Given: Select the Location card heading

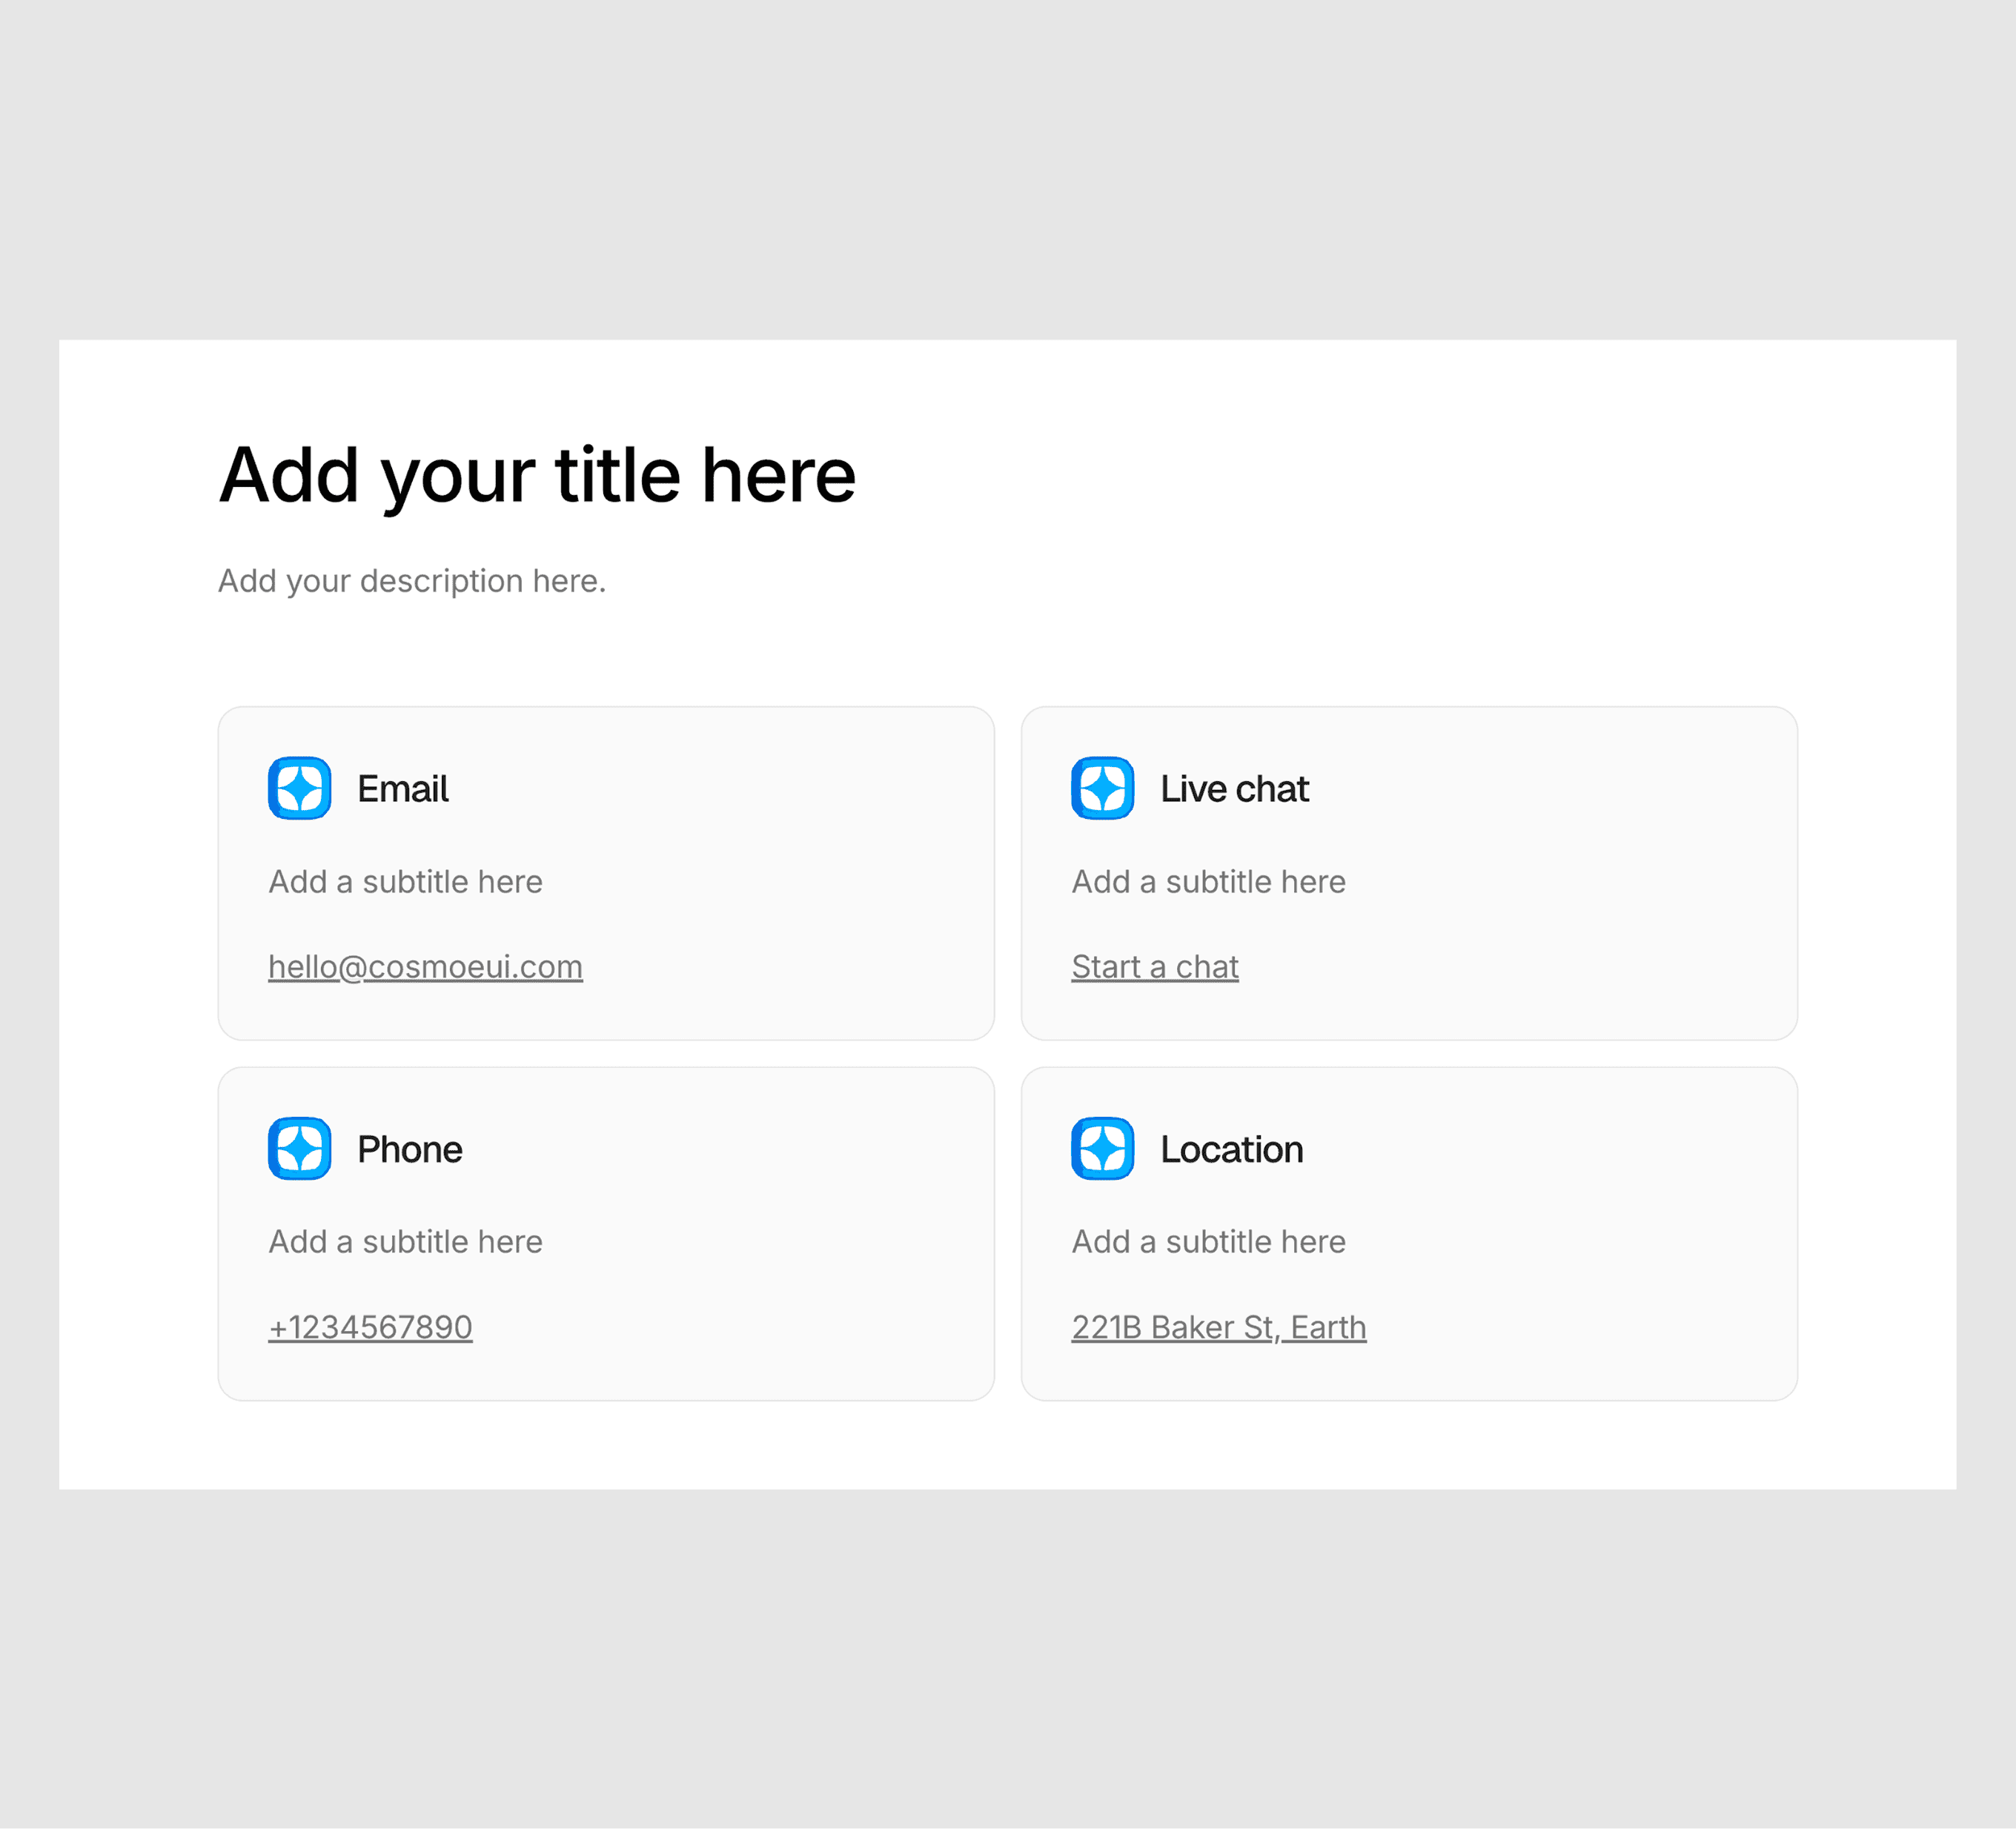Looking at the screenshot, I should point(1231,1149).
